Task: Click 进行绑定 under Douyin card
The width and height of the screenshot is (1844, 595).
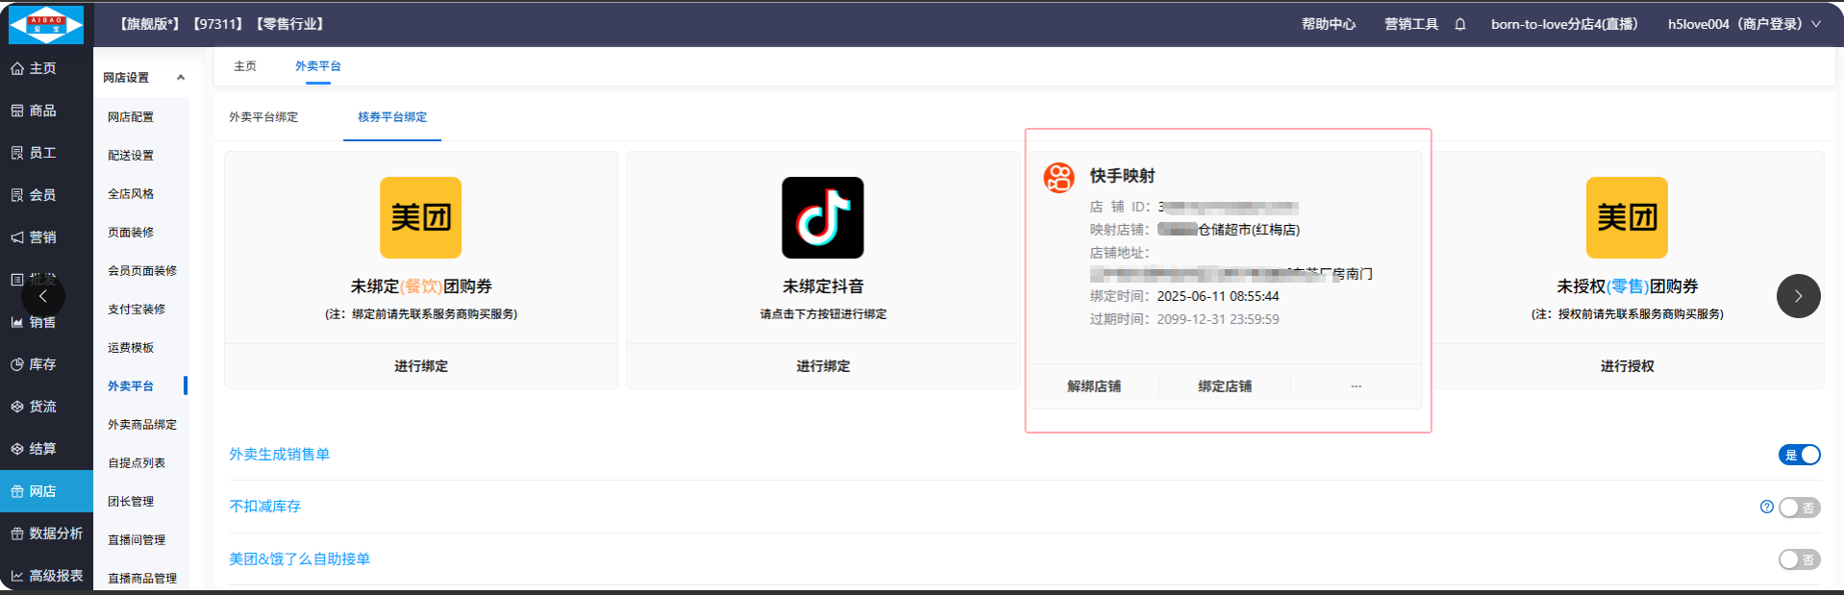Action: point(823,366)
